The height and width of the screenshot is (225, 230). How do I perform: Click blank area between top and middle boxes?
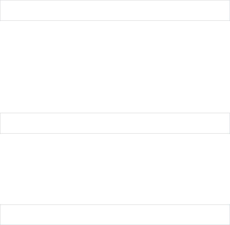click(115, 67)
